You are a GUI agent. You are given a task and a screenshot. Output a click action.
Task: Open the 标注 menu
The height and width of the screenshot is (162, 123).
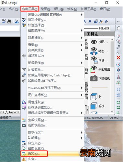pyautogui.click(x=59, y=9)
